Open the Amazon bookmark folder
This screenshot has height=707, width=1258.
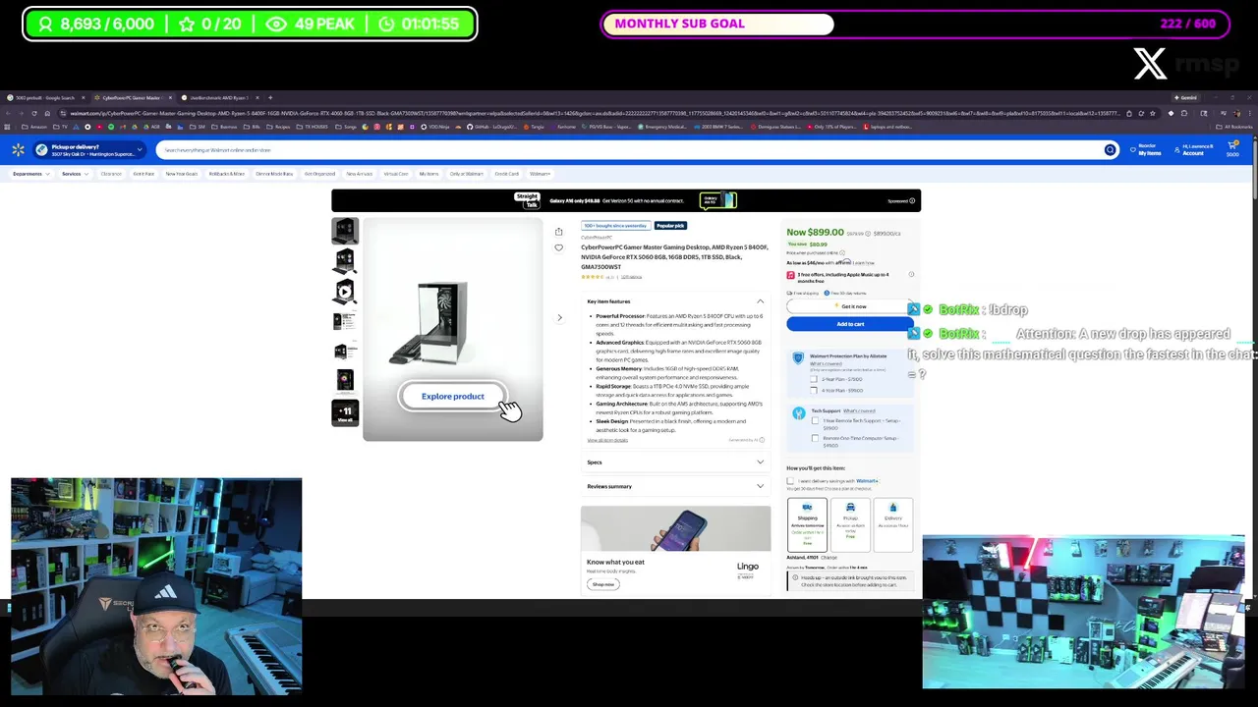[x=35, y=127]
